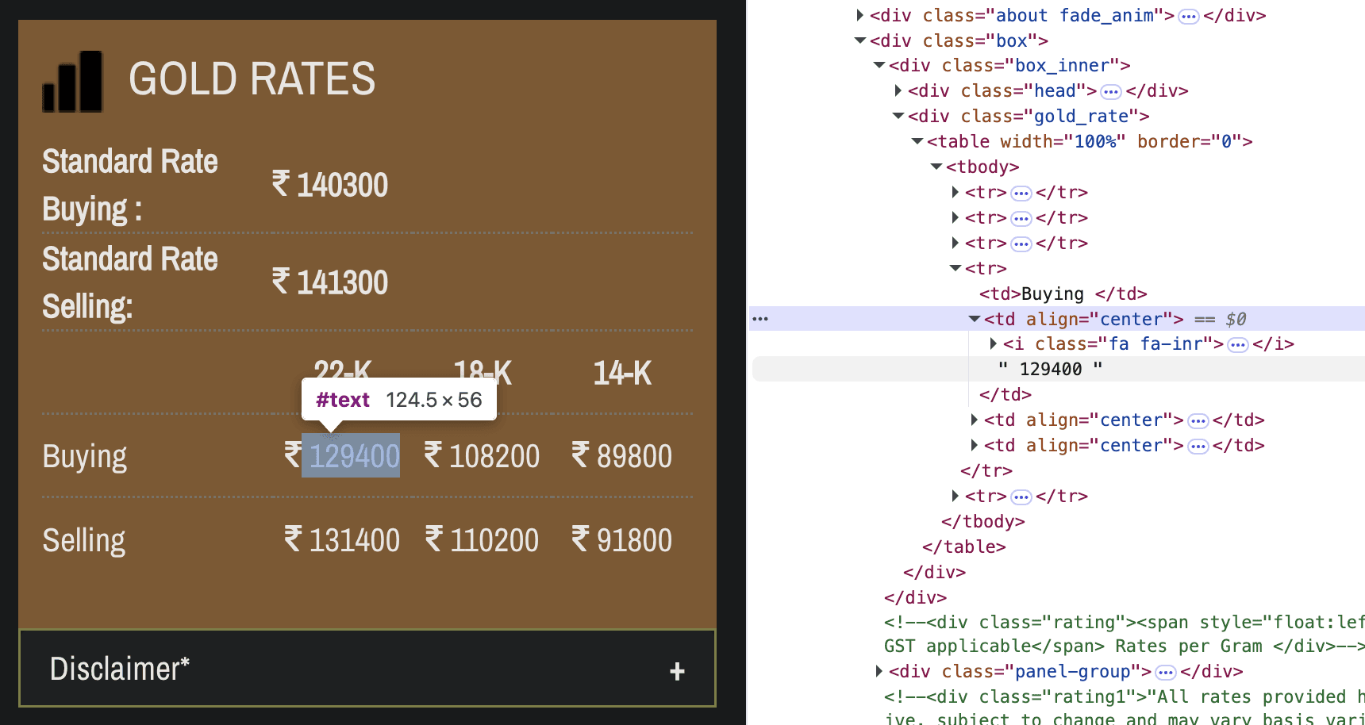This screenshot has height=725, width=1365.
Task: Click the Gold Rates bar chart icon
Action: [x=72, y=82]
